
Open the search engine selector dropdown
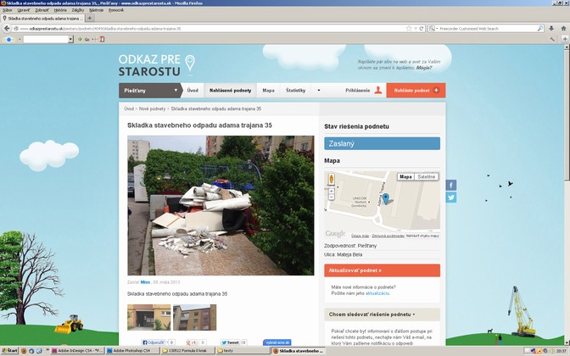[433, 28]
